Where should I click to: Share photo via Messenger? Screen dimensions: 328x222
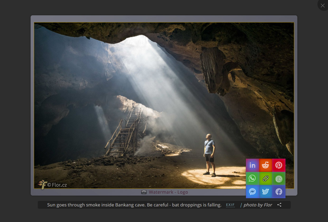click(x=252, y=192)
